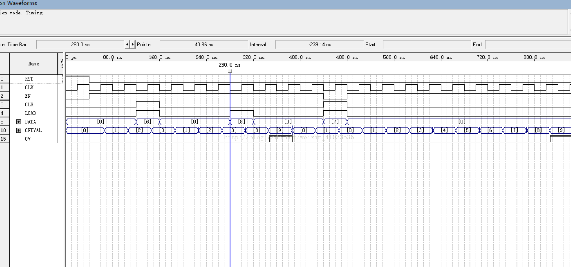Click the CNTVAL value [7] segment
The image size is (571, 267).
coord(514,130)
